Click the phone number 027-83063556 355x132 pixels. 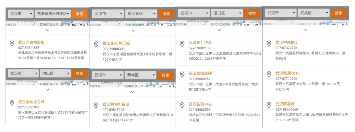[200, 110]
